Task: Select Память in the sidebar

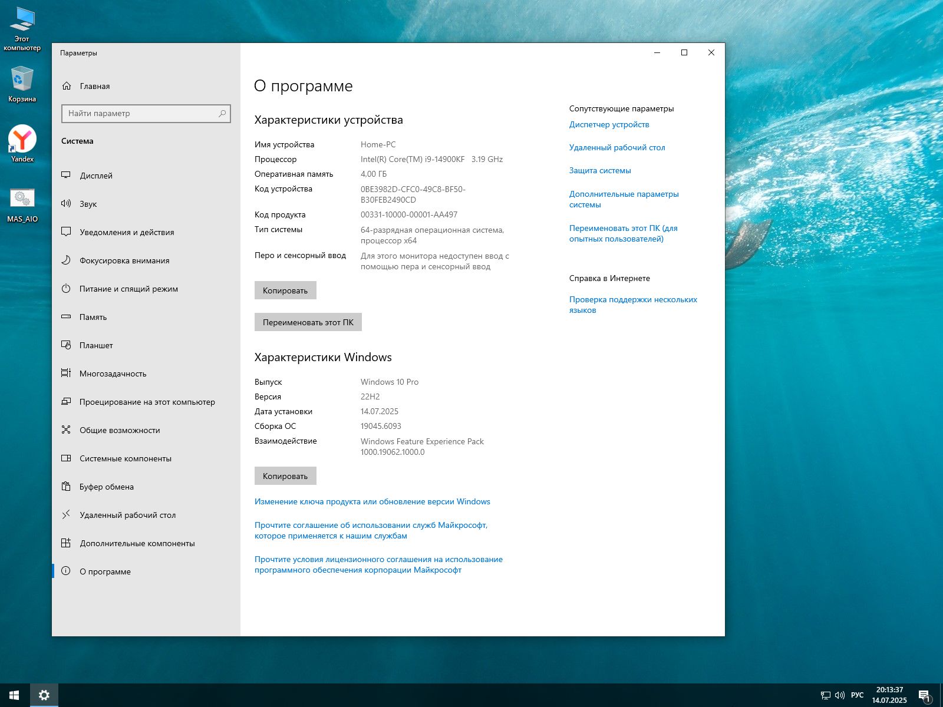Action: (x=146, y=317)
